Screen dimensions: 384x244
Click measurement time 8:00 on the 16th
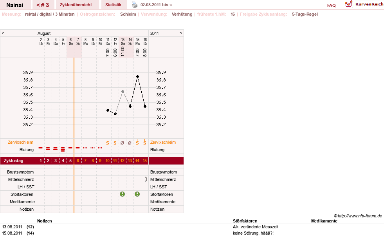pos(145,52)
